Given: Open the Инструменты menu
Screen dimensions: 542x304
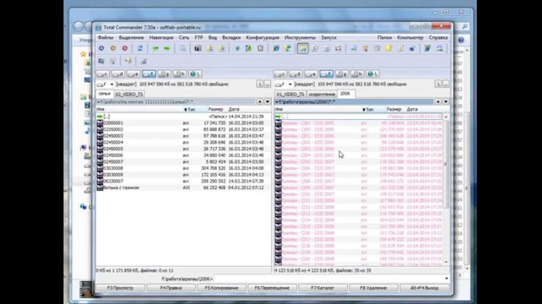Looking at the screenshot, I should point(300,38).
